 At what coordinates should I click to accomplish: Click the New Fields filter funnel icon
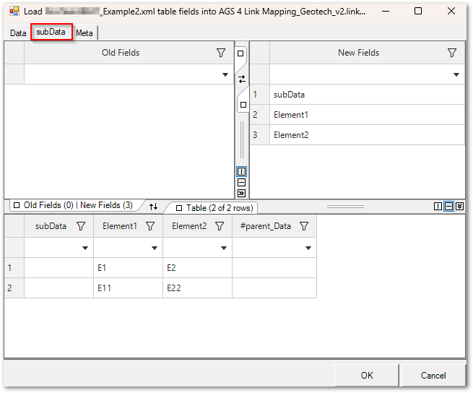click(452, 53)
